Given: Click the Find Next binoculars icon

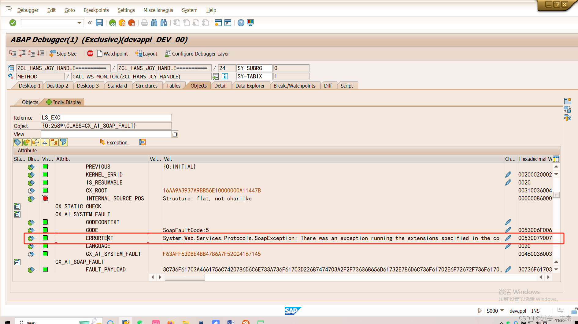Looking at the screenshot, I should tap(164, 23).
